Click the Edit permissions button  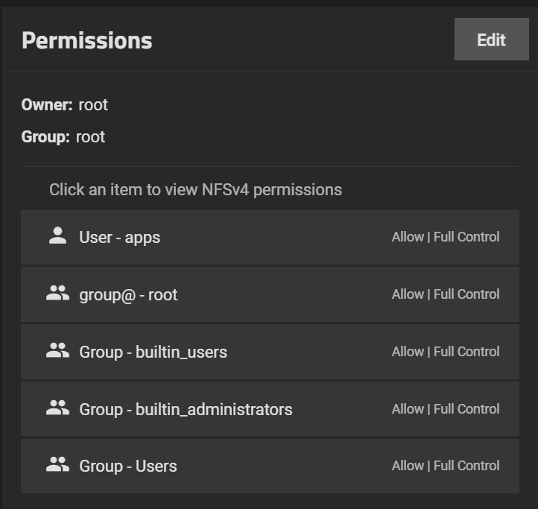[491, 39]
